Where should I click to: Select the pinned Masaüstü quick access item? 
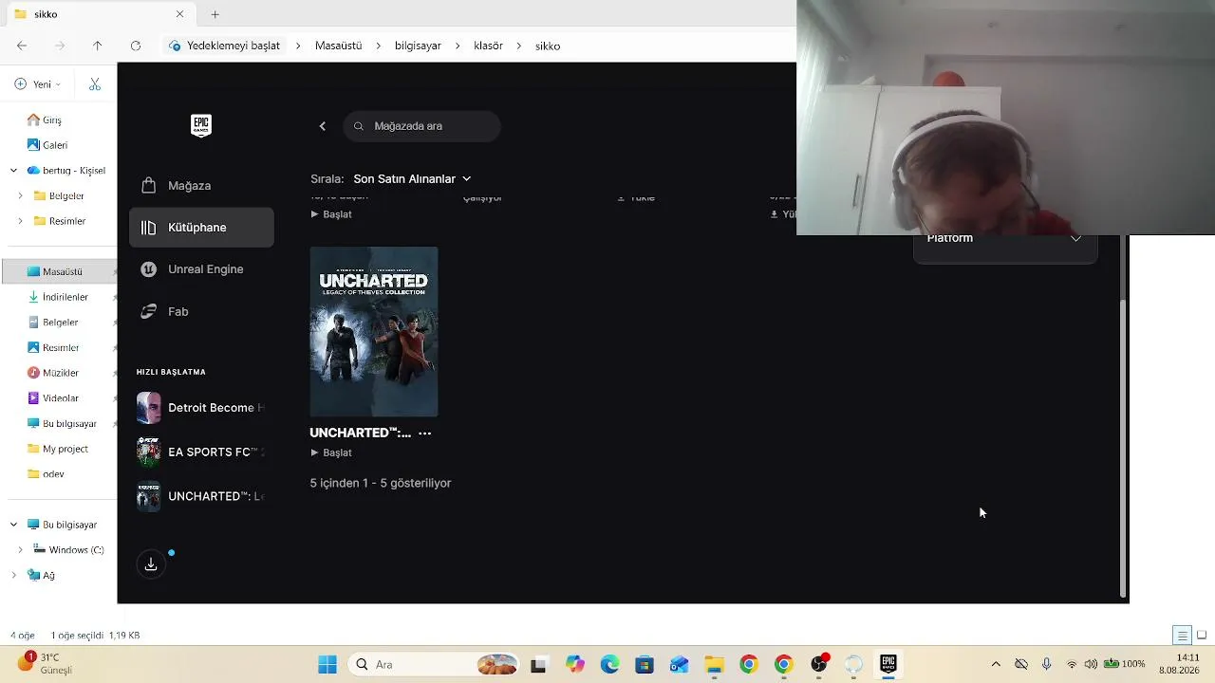(59, 271)
